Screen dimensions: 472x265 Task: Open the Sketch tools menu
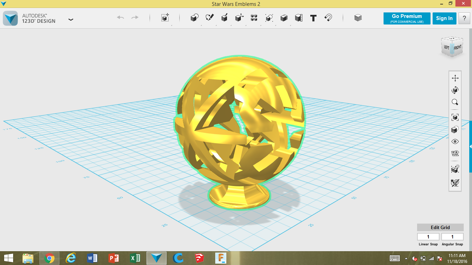[x=210, y=18]
